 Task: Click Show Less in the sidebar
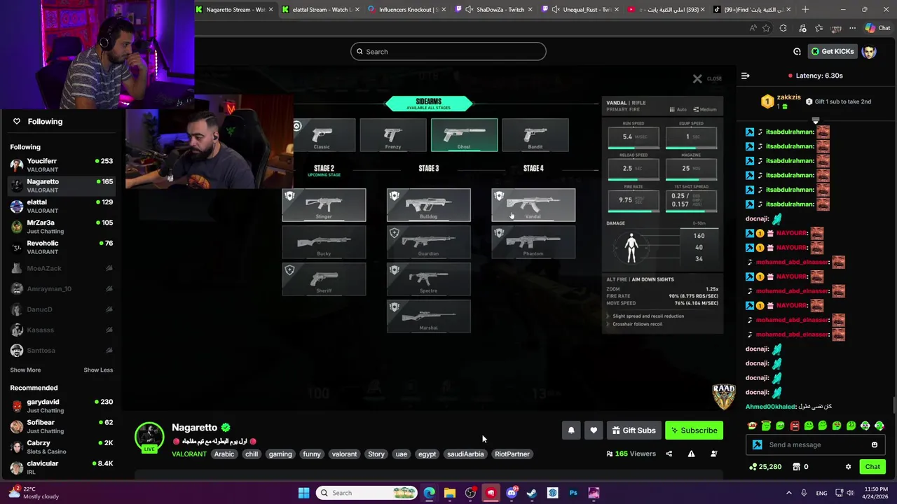click(98, 370)
